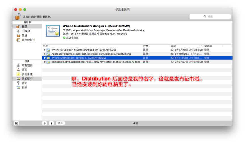Click 此证书有效 status text
Viewport: 245px width, 144px height.
point(72,38)
